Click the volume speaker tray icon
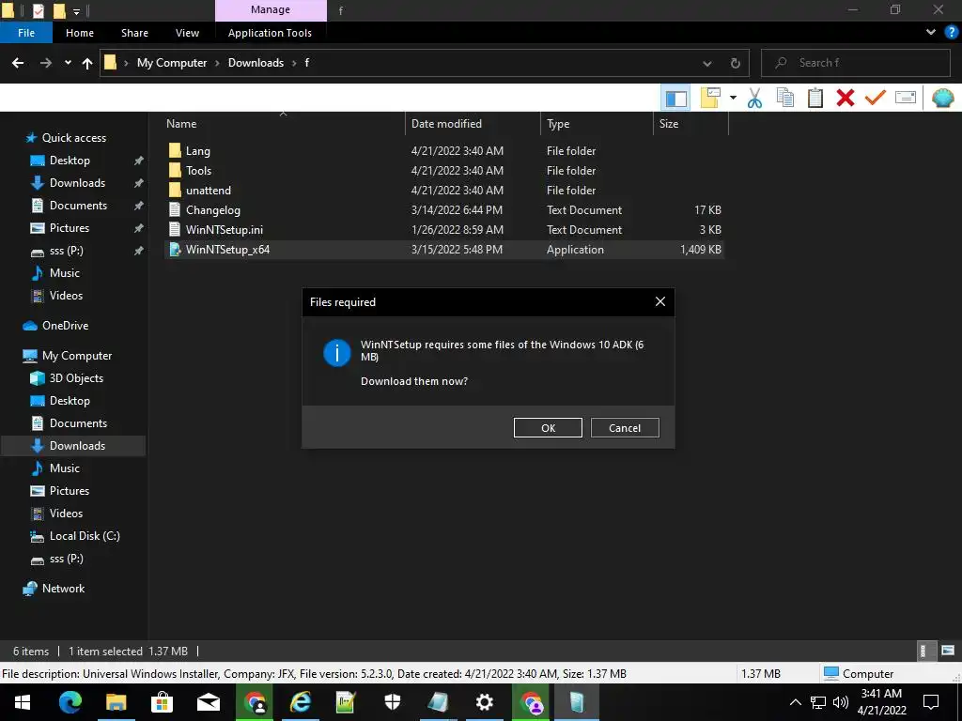962x721 pixels. click(x=841, y=702)
